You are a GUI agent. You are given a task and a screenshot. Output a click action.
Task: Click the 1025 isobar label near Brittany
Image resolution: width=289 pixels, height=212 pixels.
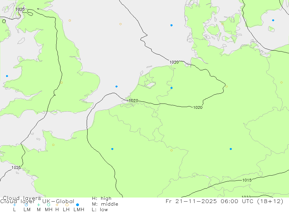(x=16, y=167)
